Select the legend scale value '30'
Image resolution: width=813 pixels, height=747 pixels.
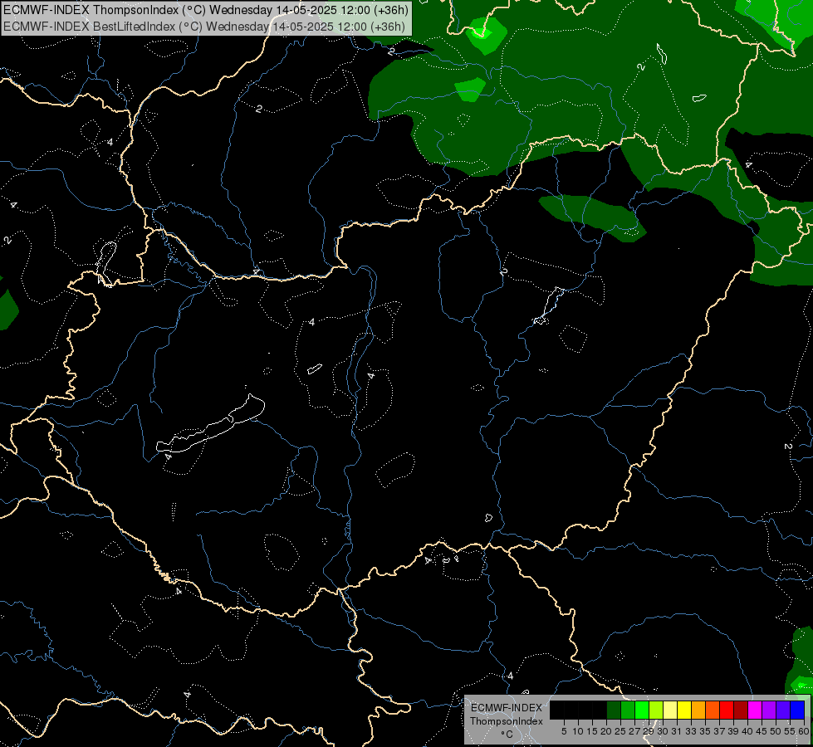click(x=663, y=731)
